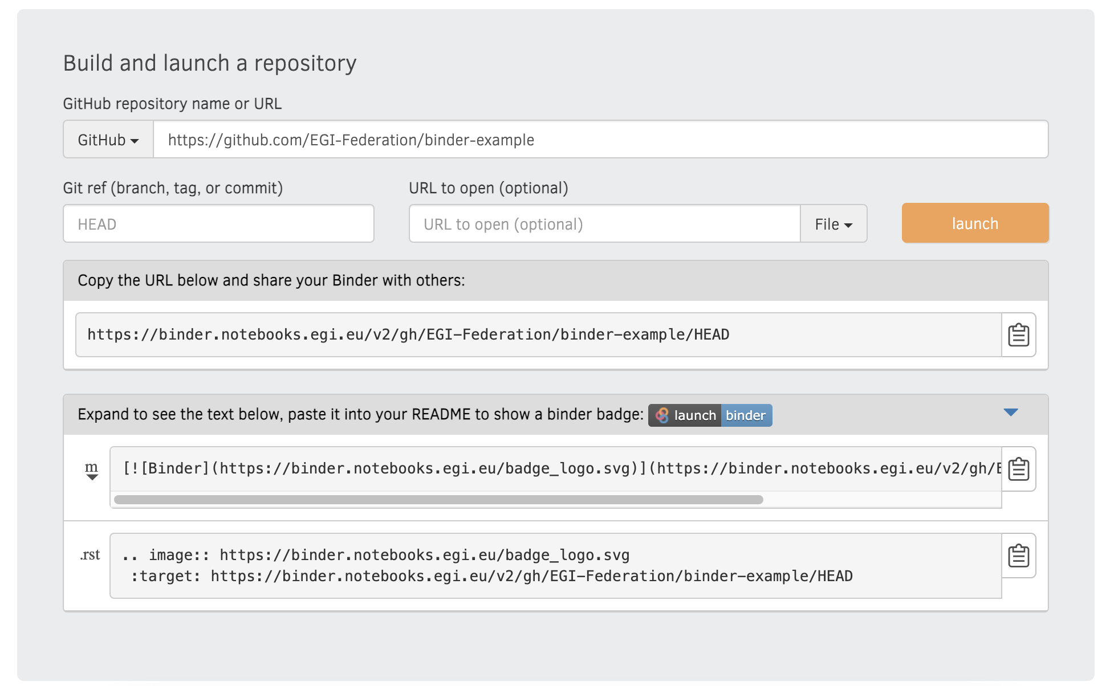Click the 'Copy the URL below' header

(271, 280)
